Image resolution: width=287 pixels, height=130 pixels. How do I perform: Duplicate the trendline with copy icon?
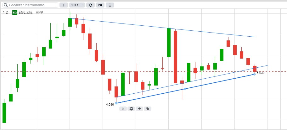click(x=148, y=109)
